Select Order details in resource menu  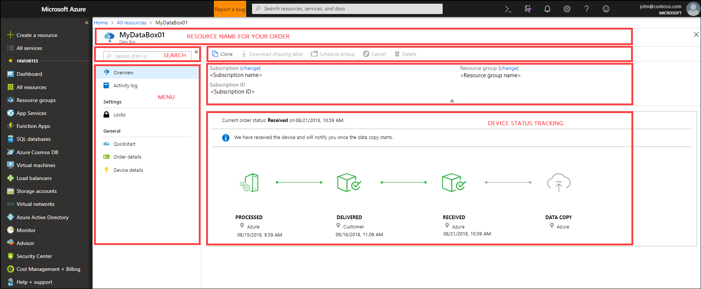pos(127,157)
